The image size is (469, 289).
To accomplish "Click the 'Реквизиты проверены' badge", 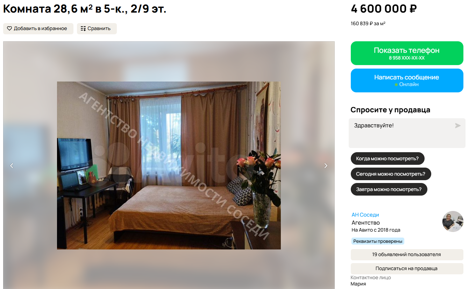I will [x=378, y=241].
